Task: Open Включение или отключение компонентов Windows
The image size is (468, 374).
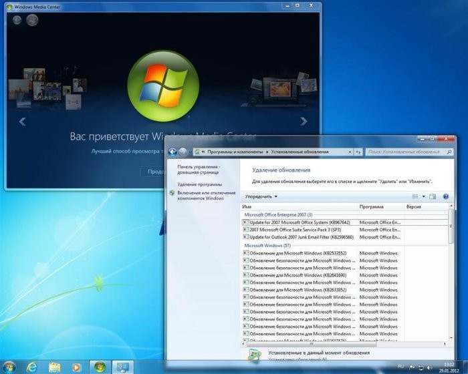Action: point(206,196)
